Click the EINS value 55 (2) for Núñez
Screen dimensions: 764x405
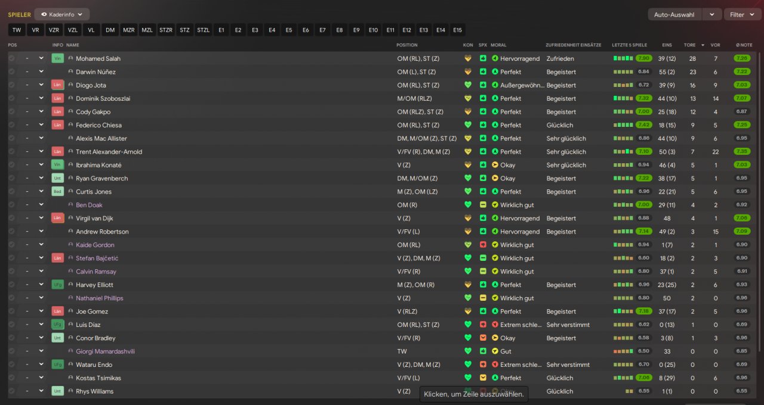[x=667, y=72]
